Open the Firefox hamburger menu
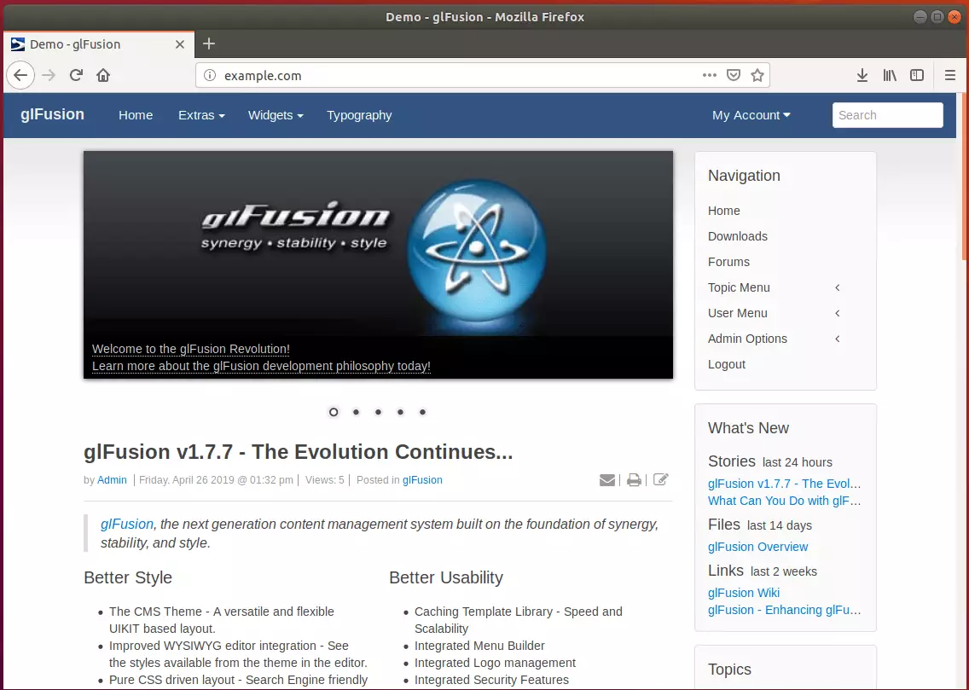This screenshot has height=690, width=969. [950, 75]
